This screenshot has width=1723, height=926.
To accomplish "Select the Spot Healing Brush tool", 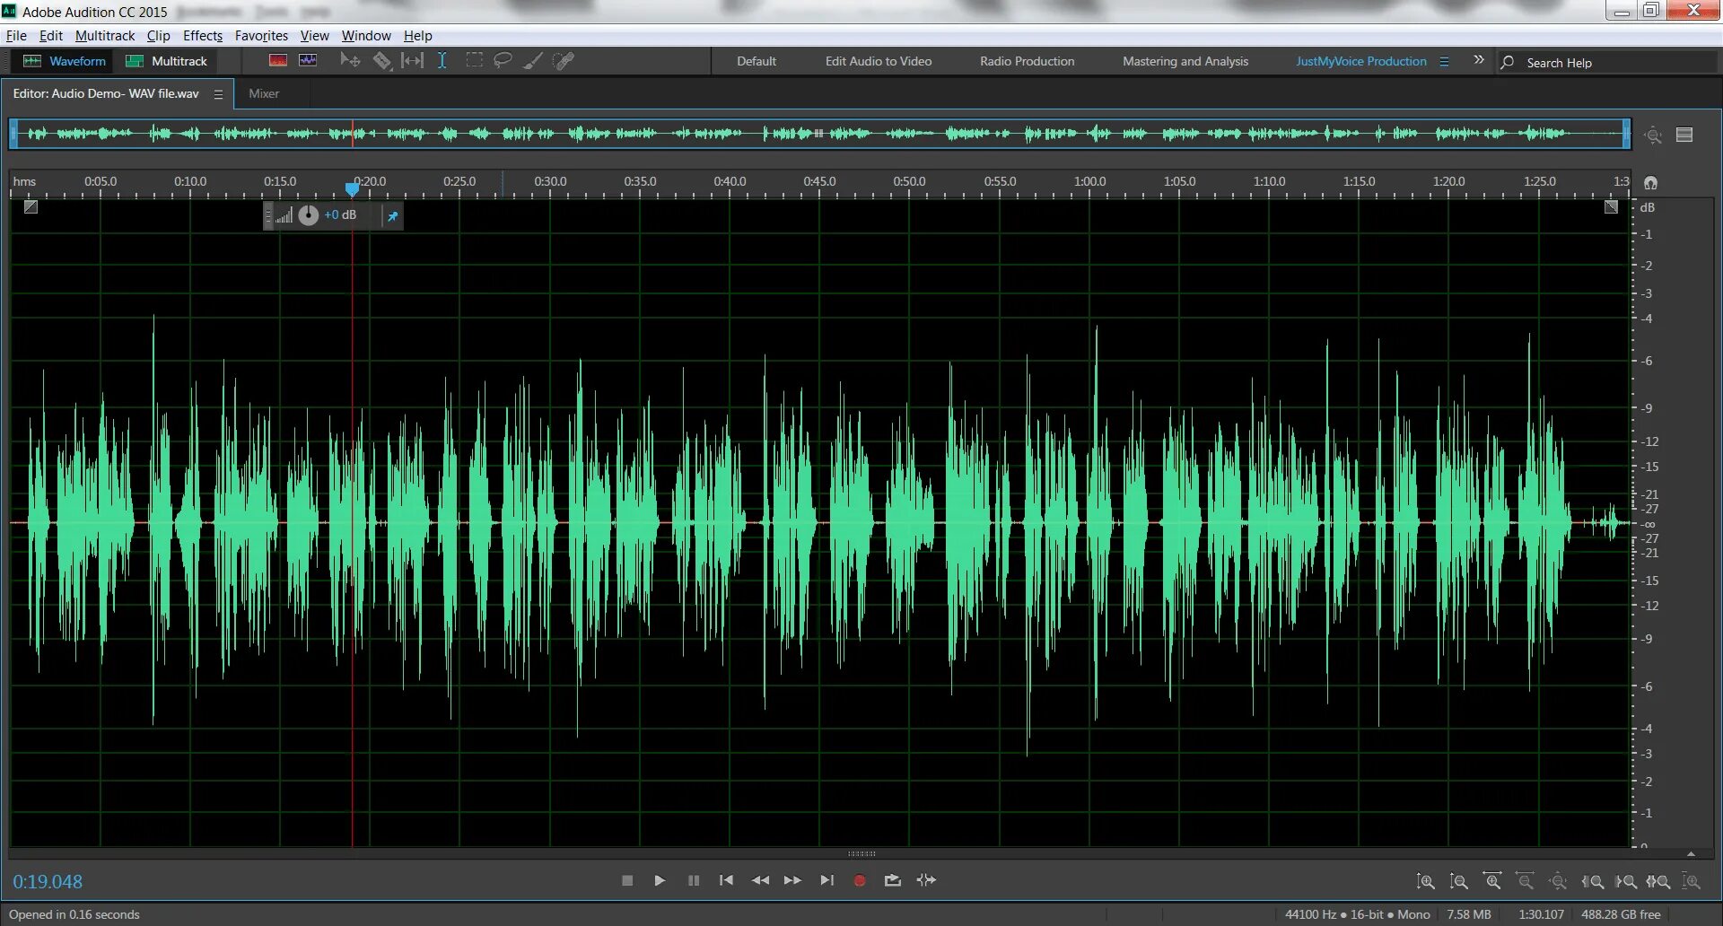I will [x=564, y=60].
